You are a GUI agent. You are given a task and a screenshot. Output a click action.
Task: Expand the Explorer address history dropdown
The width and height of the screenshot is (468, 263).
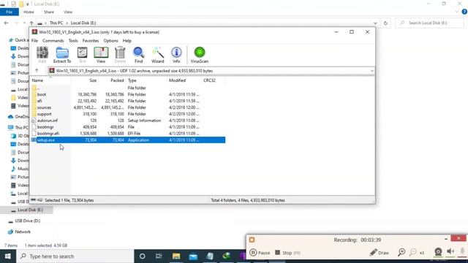[x=375, y=23]
